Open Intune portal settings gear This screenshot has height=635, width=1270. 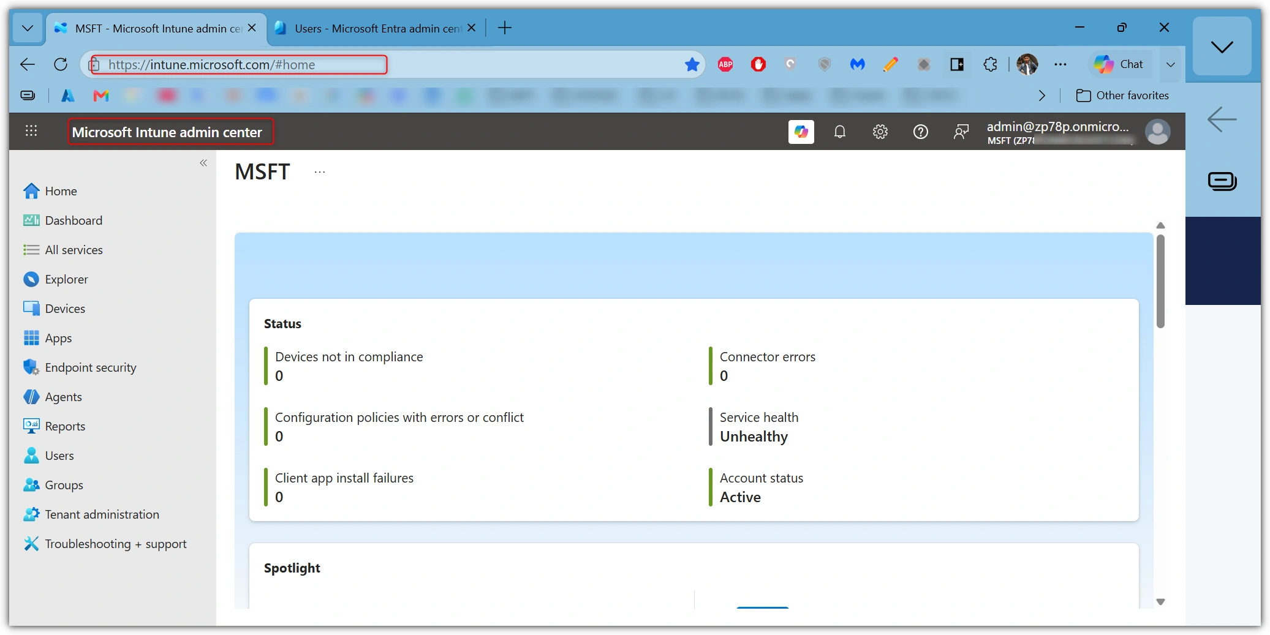[x=880, y=132]
